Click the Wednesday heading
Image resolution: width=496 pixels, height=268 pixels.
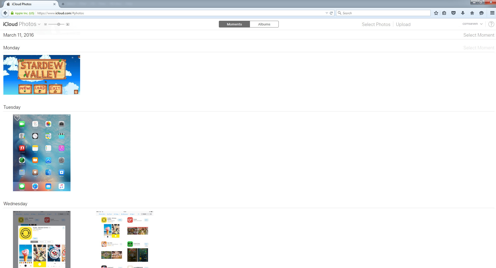click(15, 204)
